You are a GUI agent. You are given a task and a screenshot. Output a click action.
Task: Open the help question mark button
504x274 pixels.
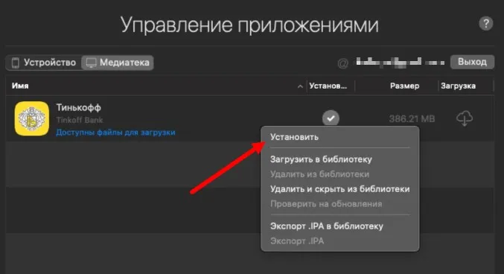pyautogui.click(x=485, y=24)
